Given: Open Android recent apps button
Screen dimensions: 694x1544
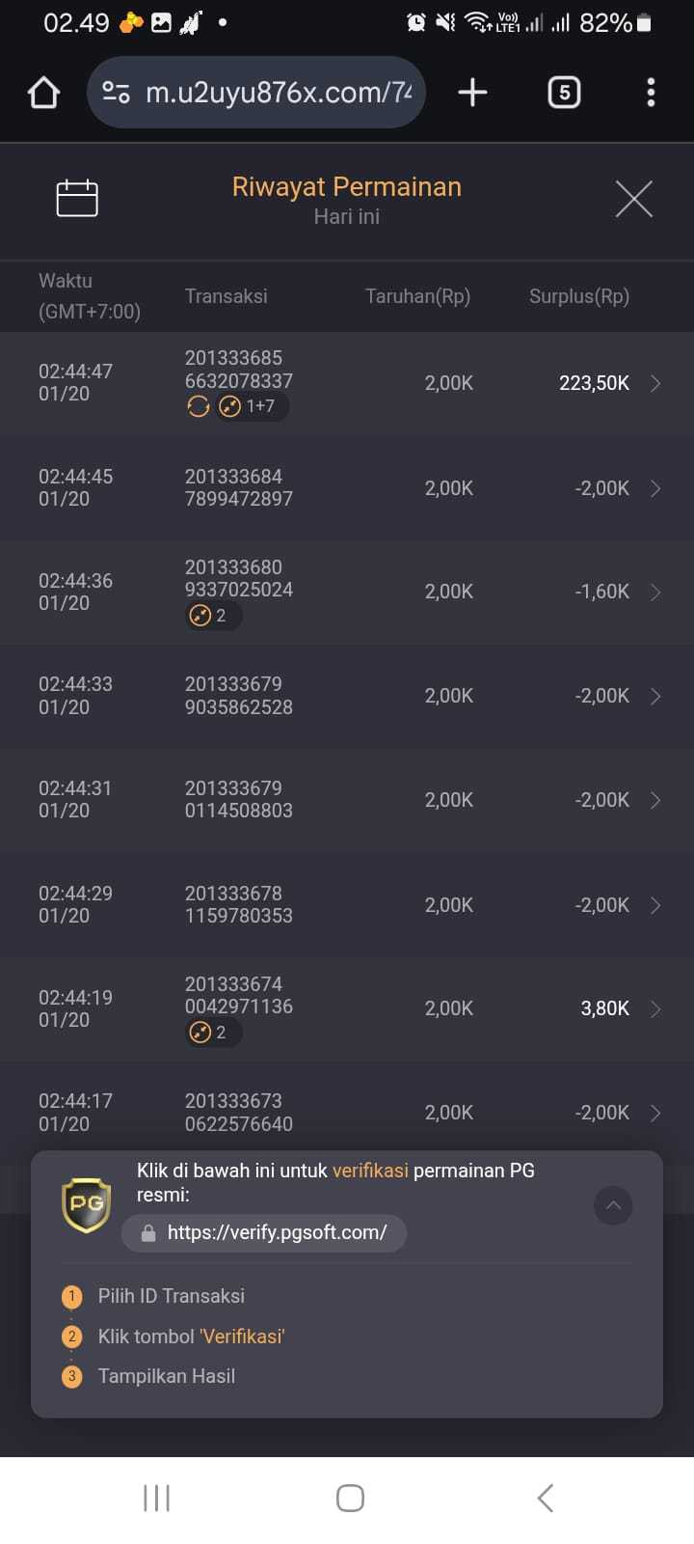Looking at the screenshot, I should point(156,1498).
